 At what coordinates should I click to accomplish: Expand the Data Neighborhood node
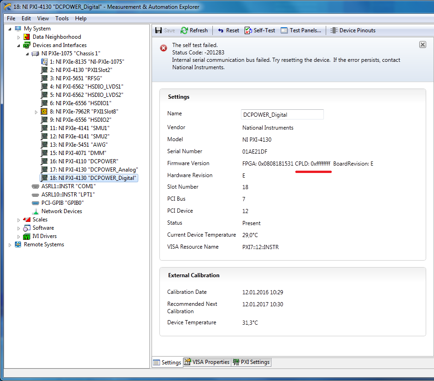pyautogui.click(x=18, y=37)
